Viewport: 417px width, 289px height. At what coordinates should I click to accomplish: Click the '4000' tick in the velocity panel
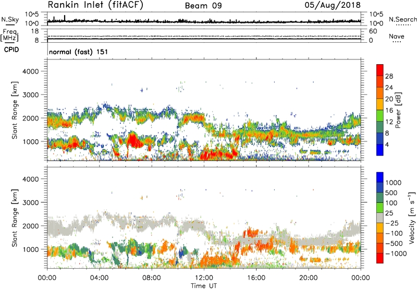tap(30, 179)
